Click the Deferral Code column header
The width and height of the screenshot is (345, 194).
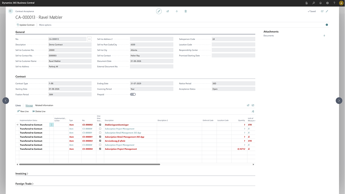208,120
